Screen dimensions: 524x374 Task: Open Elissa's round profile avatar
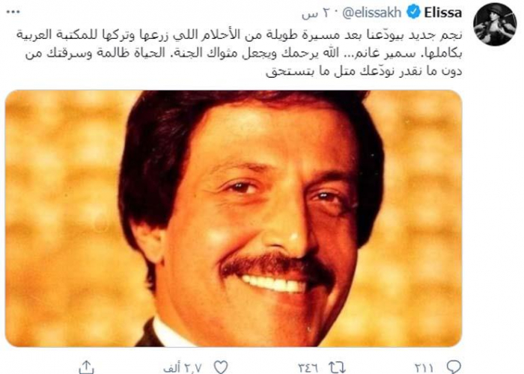pos(495,24)
